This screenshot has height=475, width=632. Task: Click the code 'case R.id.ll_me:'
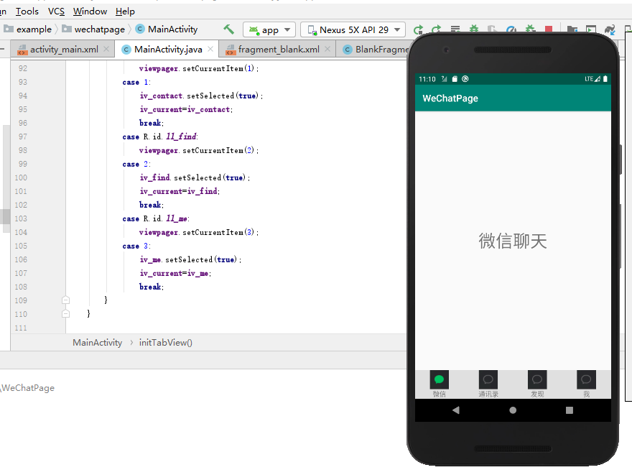pyautogui.click(x=156, y=218)
